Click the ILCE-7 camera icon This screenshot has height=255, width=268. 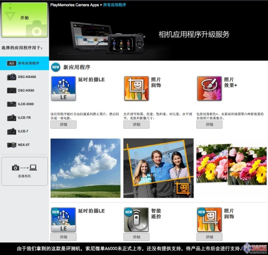[x=11, y=131]
